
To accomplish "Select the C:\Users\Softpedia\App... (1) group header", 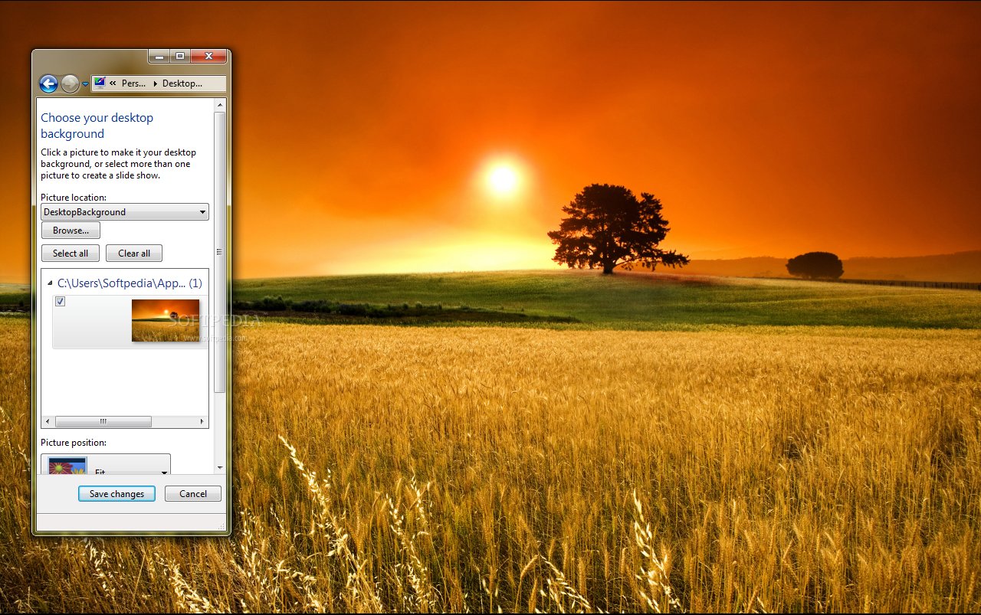I will click(x=130, y=283).
